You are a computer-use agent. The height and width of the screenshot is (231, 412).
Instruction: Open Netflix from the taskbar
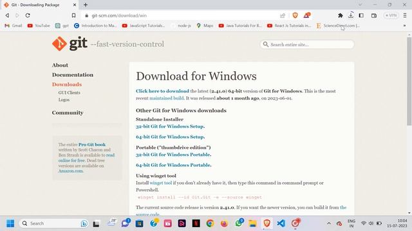point(196,223)
